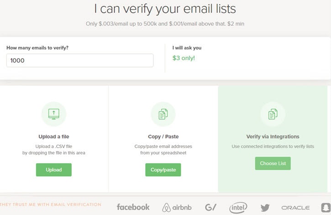Click the "$3 only!" price text
The height and width of the screenshot is (215, 331).
184,58
